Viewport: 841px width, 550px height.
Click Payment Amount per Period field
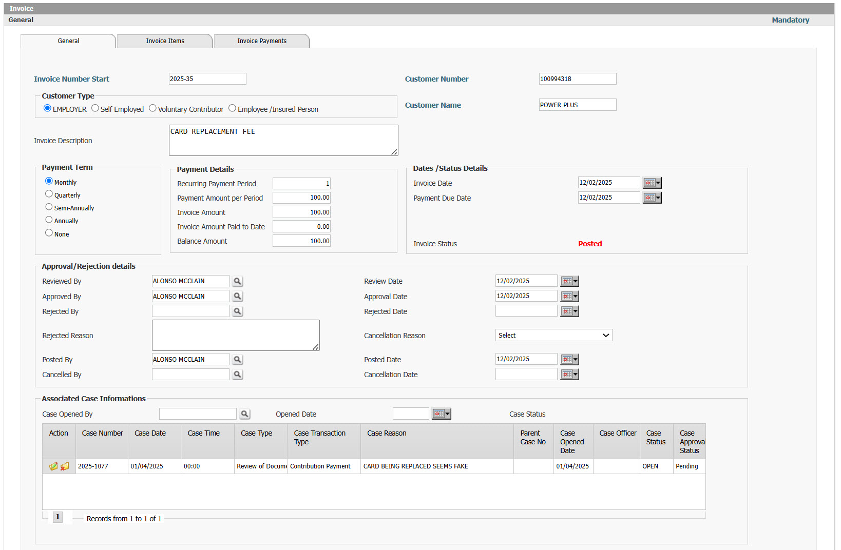301,198
